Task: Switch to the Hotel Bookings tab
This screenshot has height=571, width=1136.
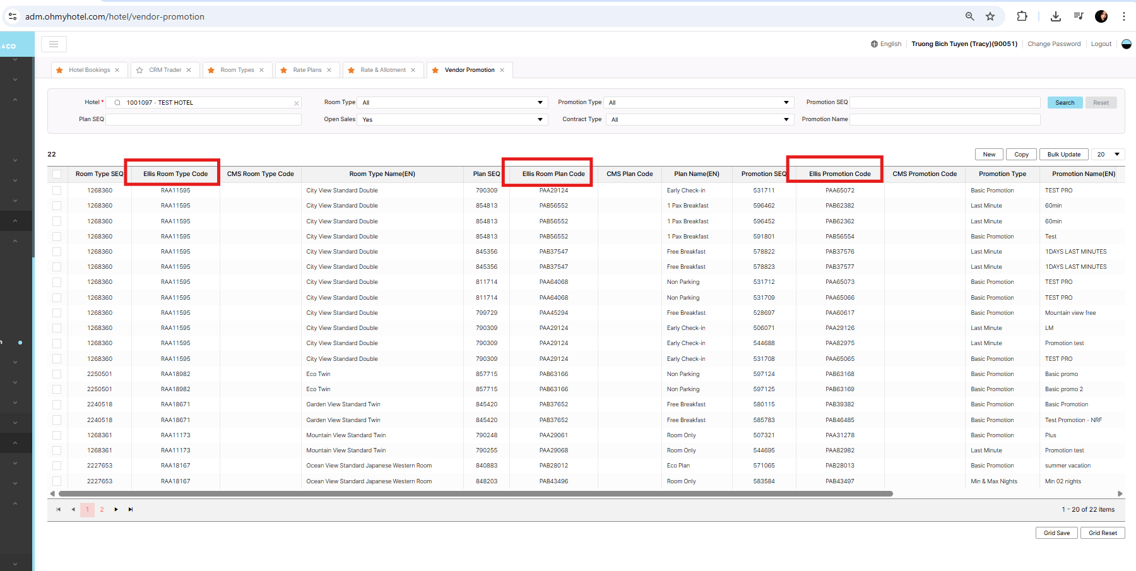Action: point(89,70)
